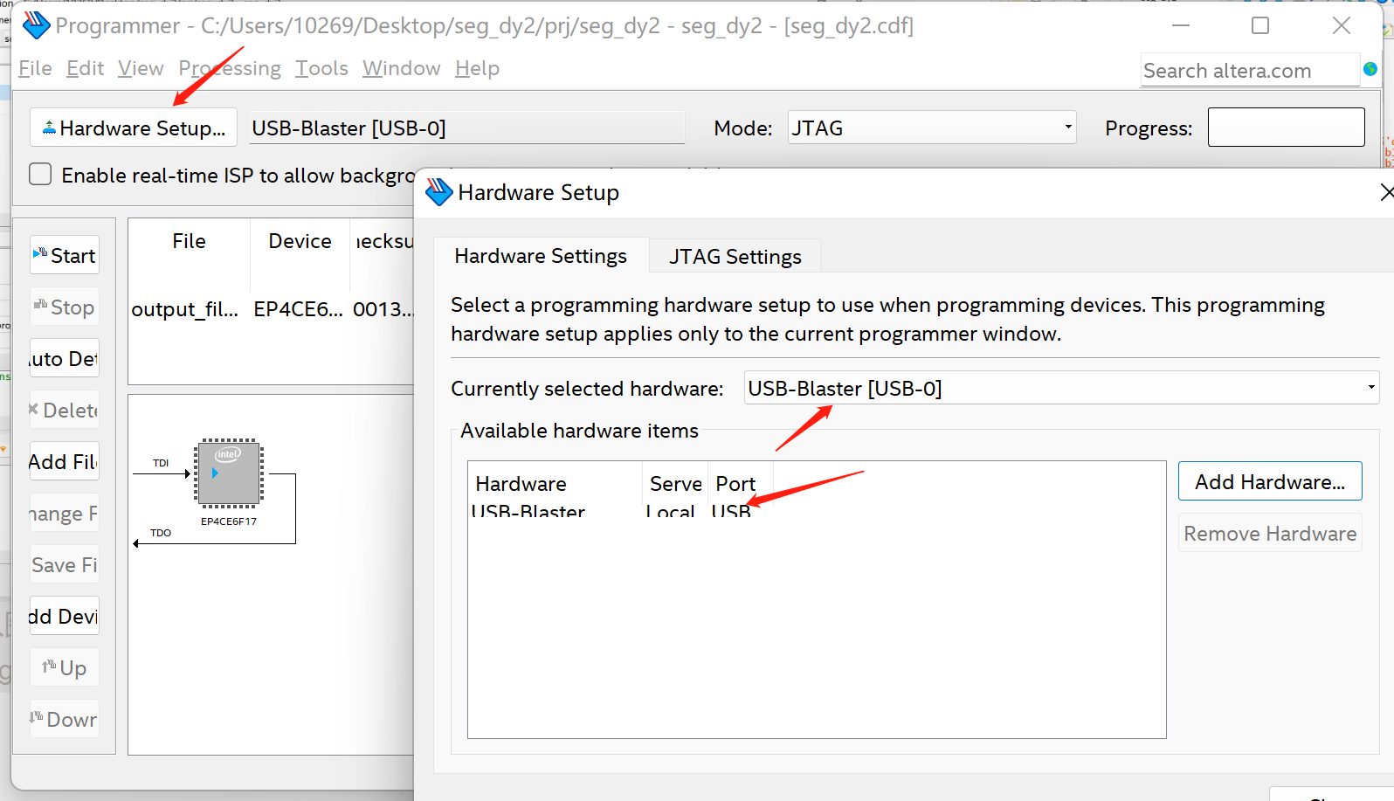Image resolution: width=1394 pixels, height=801 pixels.
Task: Enable the real-time ISP checkbox
Action: 40,174
